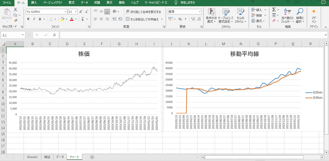Expand the formula bar
Screen dimensions: 329x161
coord(326,35)
